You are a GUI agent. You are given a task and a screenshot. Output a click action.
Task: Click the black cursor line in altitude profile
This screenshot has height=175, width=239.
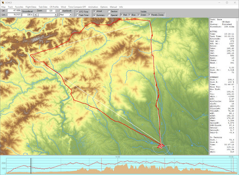pyautogui.click(x=31, y=166)
